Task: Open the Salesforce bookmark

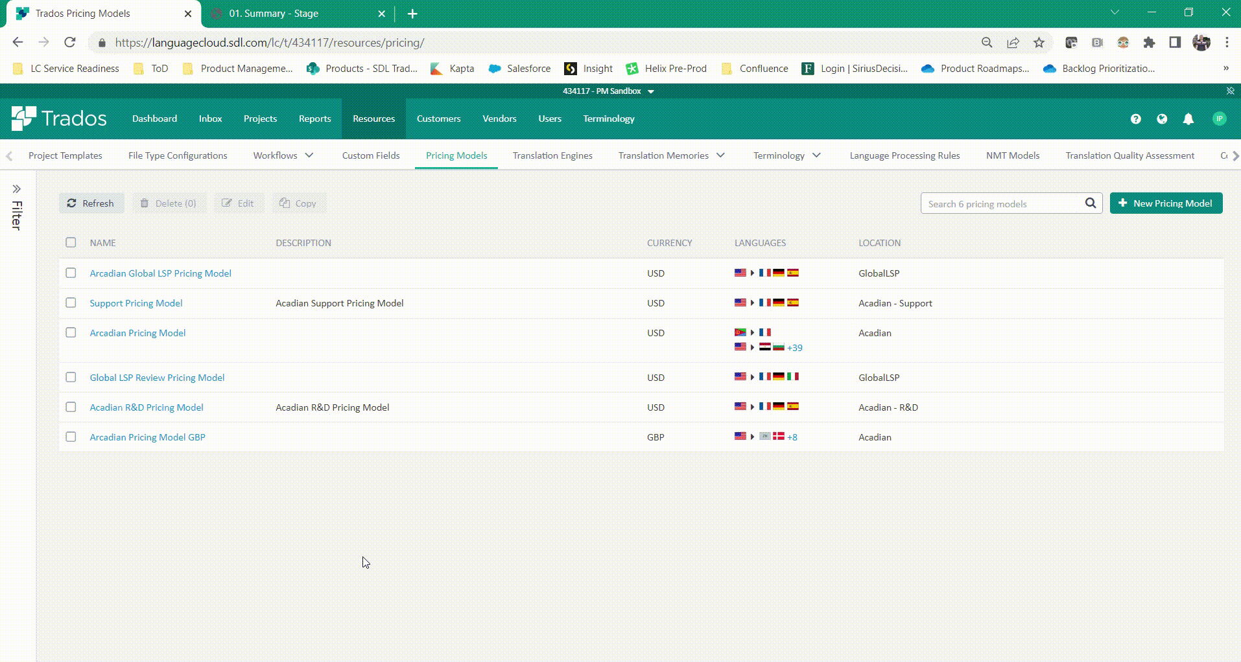Action: tap(519, 69)
